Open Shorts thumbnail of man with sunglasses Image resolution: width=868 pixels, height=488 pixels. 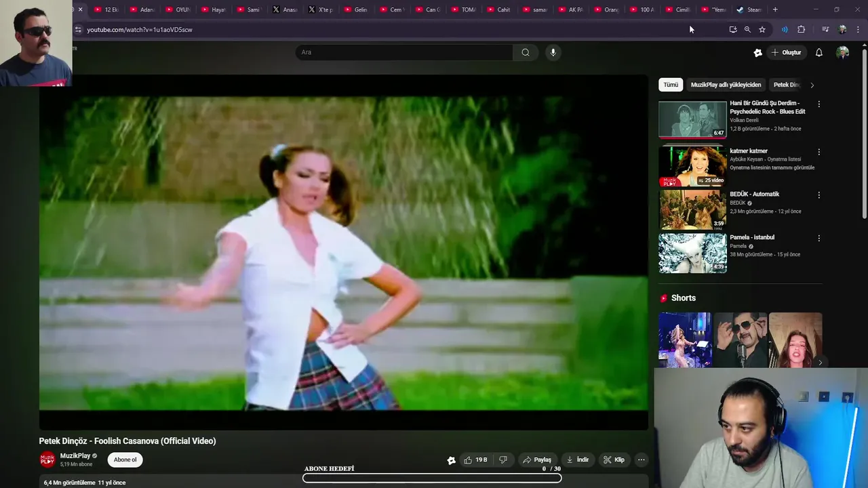click(x=740, y=340)
